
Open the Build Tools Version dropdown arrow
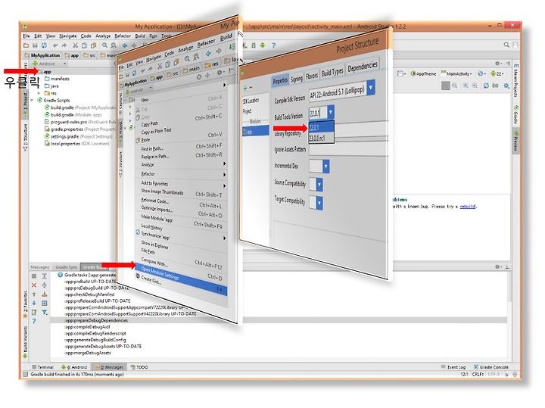tap(331, 112)
